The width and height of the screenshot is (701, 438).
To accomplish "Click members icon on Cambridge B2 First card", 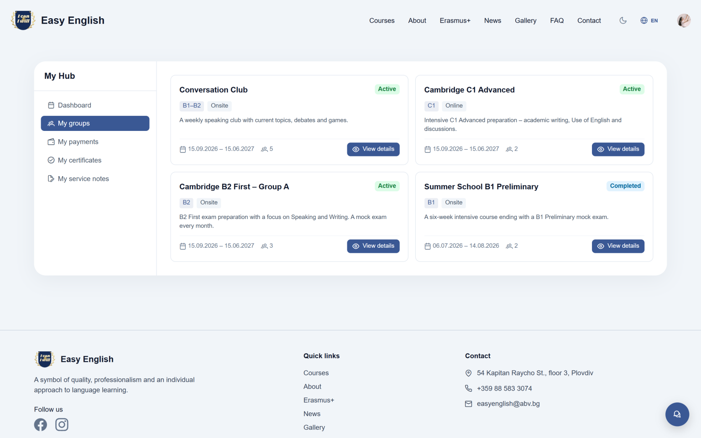I will [264, 246].
